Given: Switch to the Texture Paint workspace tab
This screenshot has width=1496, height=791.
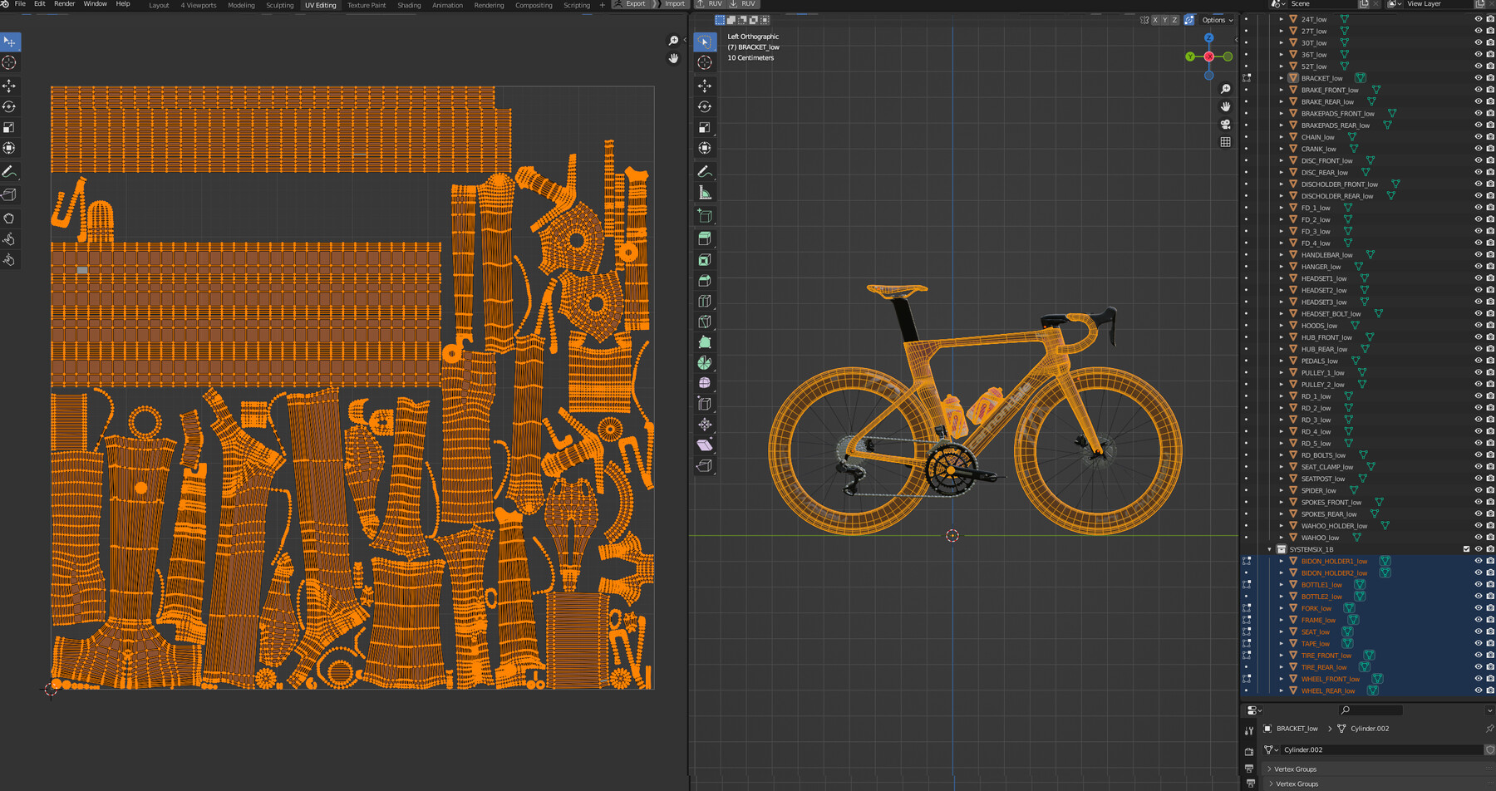Looking at the screenshot, I should click(x=367, y=5).
